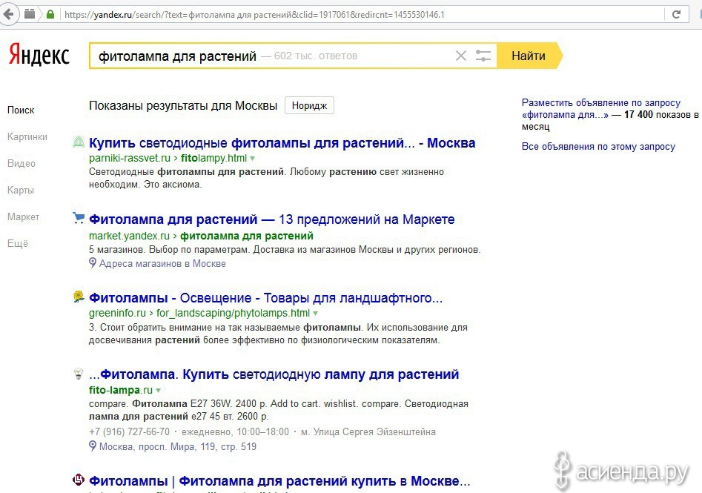The image size is (702, 493).
Task: Switch to the Картинки search section
Action: 27,136
